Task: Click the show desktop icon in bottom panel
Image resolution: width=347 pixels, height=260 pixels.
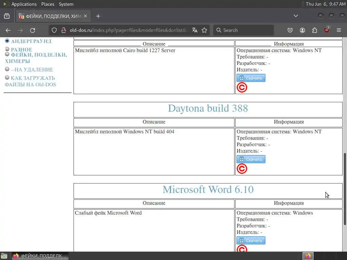Action: click(x=4, y=256)
